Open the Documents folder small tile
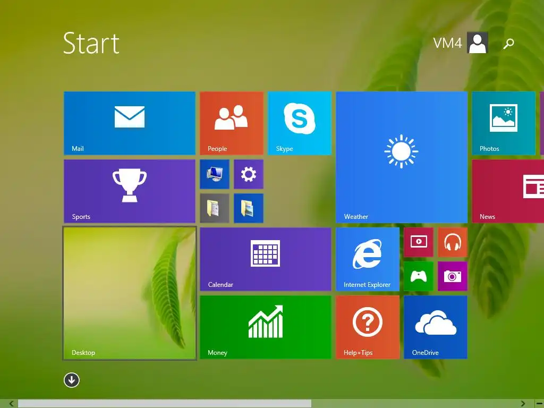 (215, 208)
